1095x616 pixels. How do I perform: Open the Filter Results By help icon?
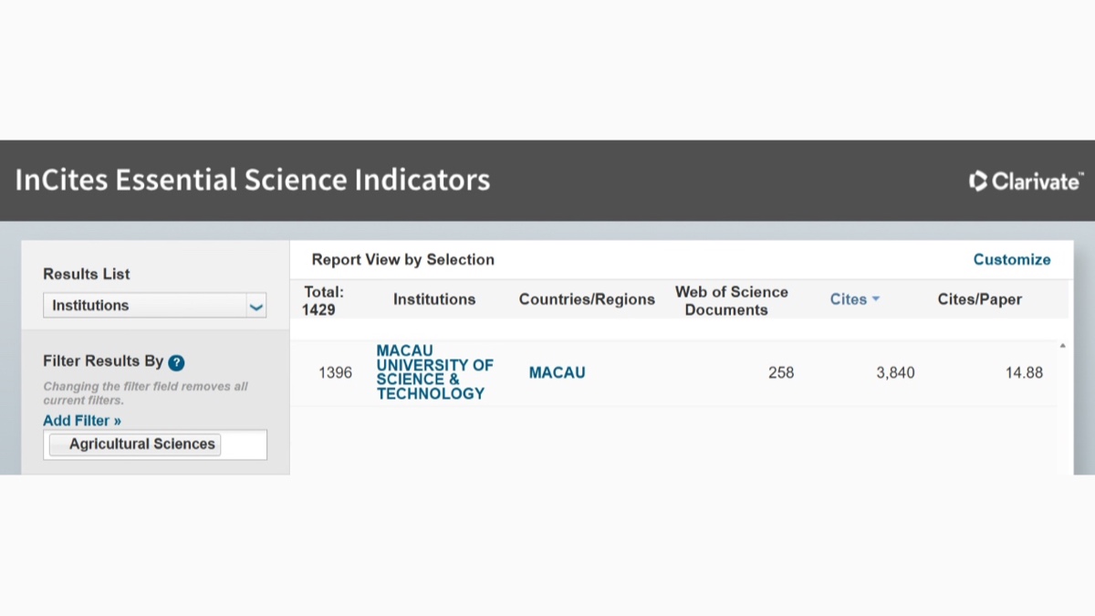pos(177,362)
